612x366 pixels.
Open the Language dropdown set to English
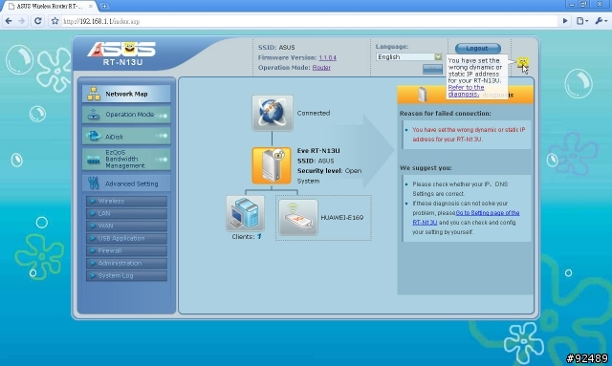409,57
